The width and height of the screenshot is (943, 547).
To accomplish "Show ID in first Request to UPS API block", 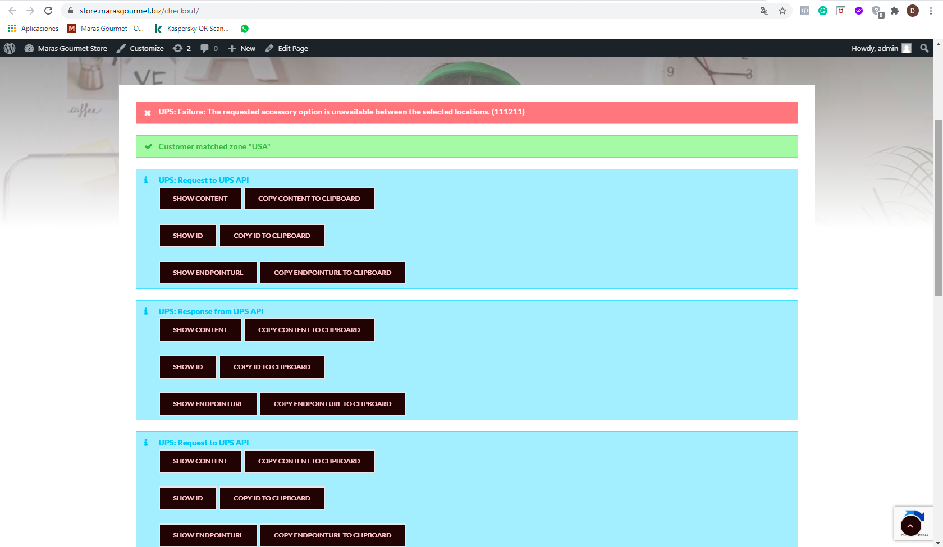I will tap(188, 236).
